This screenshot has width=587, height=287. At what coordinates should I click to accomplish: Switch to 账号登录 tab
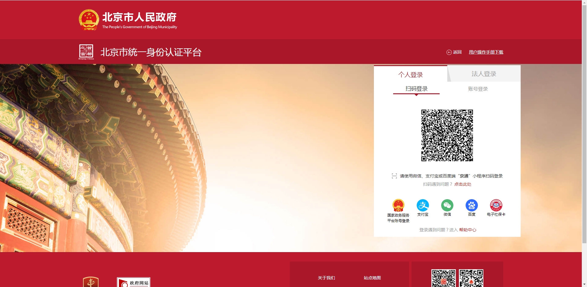pyautogui.click(x=478, y=89)
